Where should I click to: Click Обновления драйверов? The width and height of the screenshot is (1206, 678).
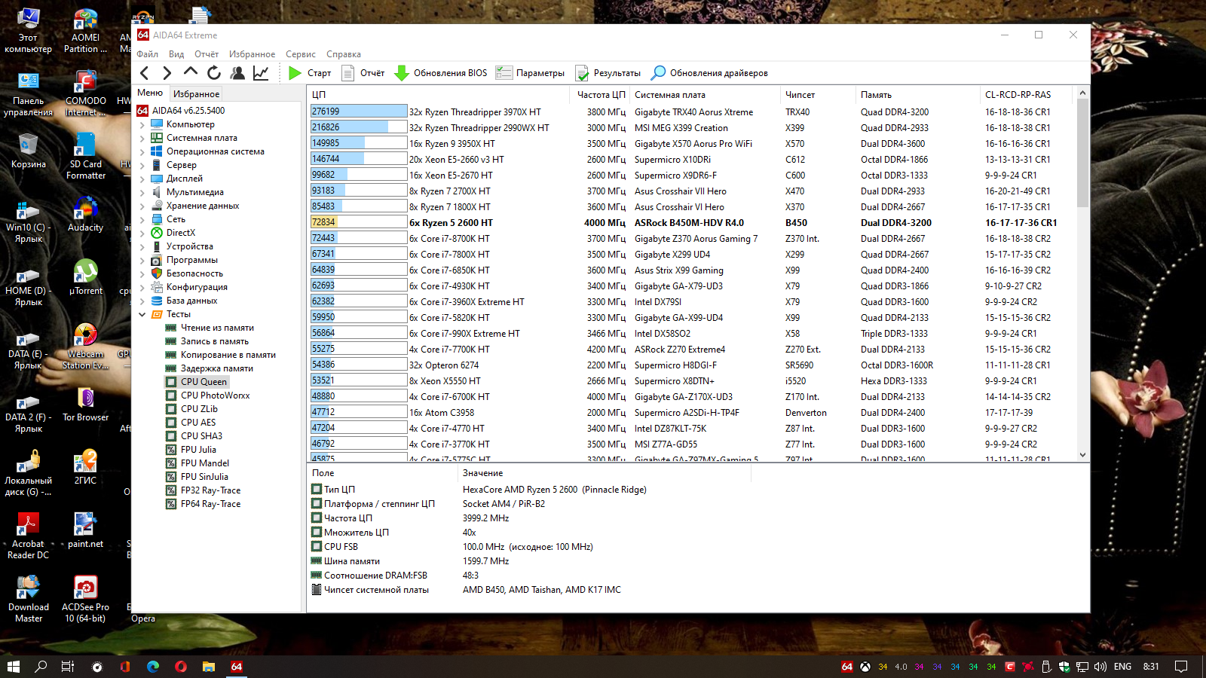[710, 73]
